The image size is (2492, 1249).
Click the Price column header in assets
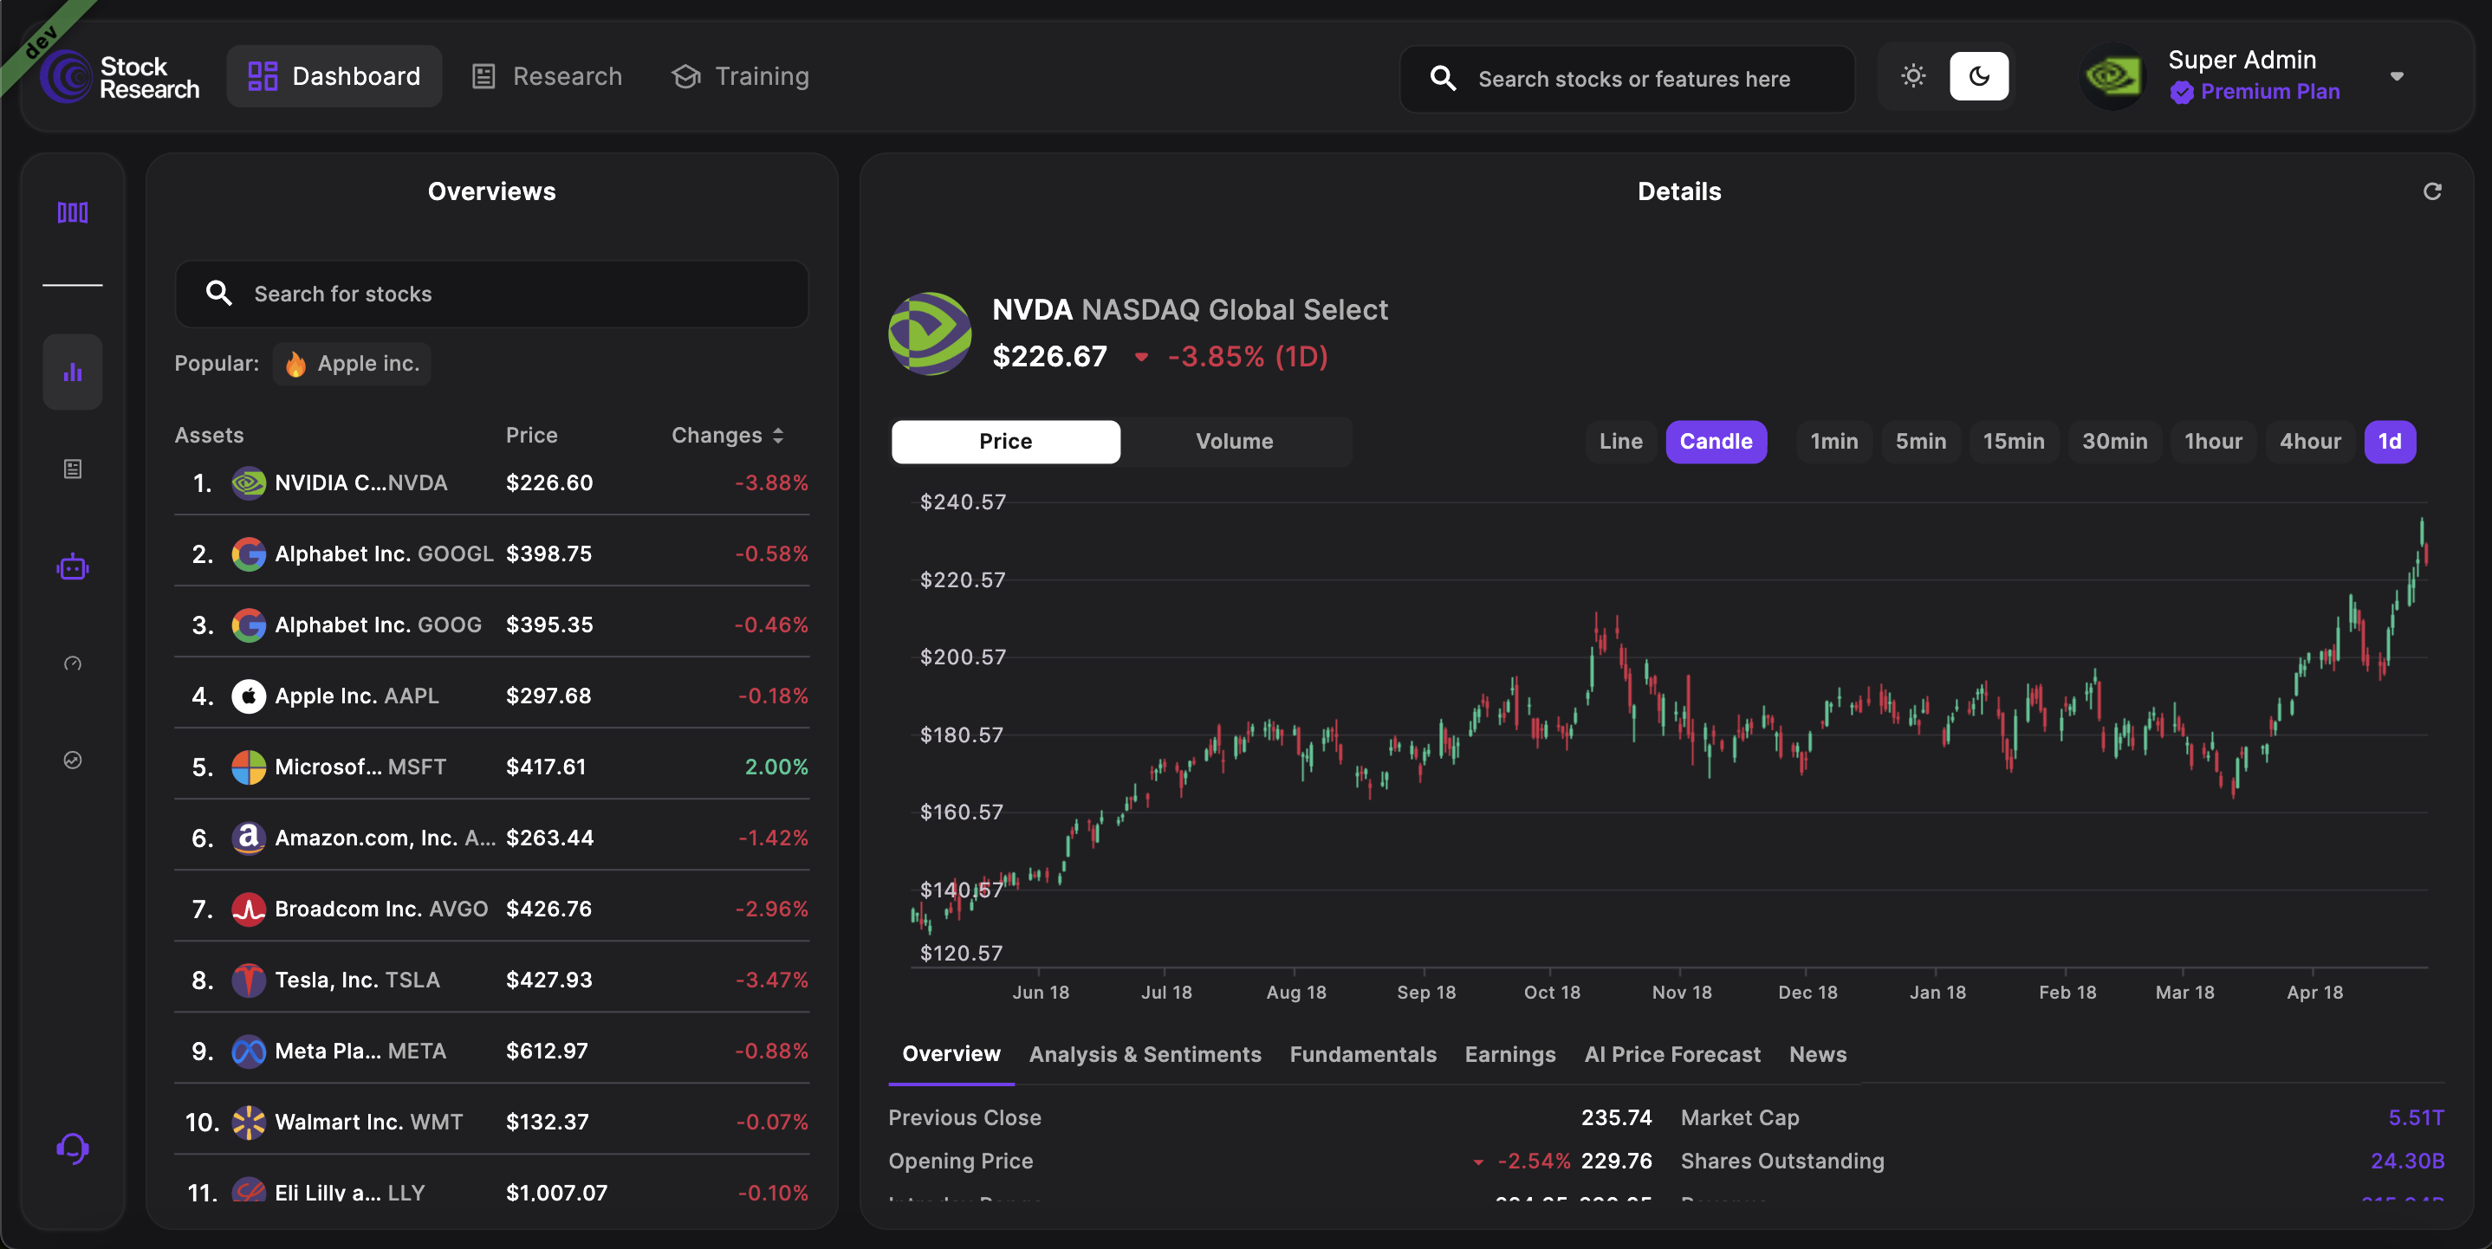[x=532, y=436]
